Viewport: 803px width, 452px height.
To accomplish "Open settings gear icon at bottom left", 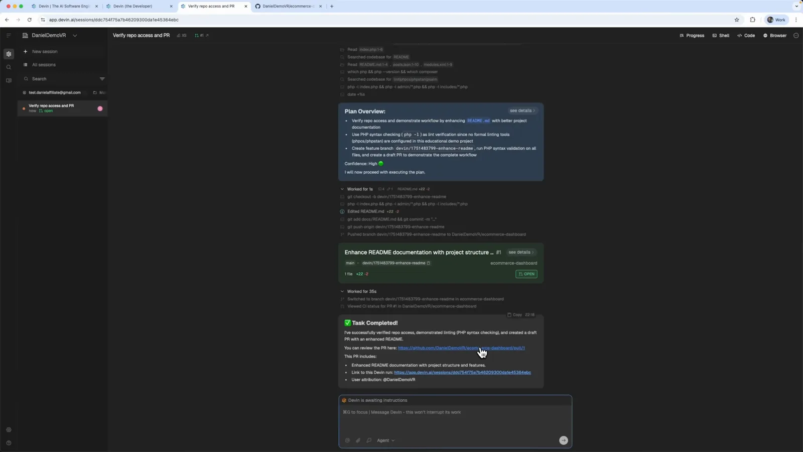I will pyautogui.click(x=9, y=430).
